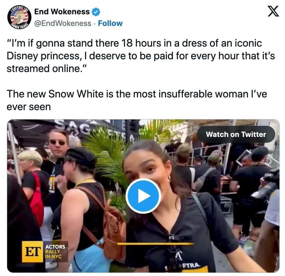Follow the End Wokeness account
The height and width of the screenshot is (276, 285).
[x=110, y=24]
